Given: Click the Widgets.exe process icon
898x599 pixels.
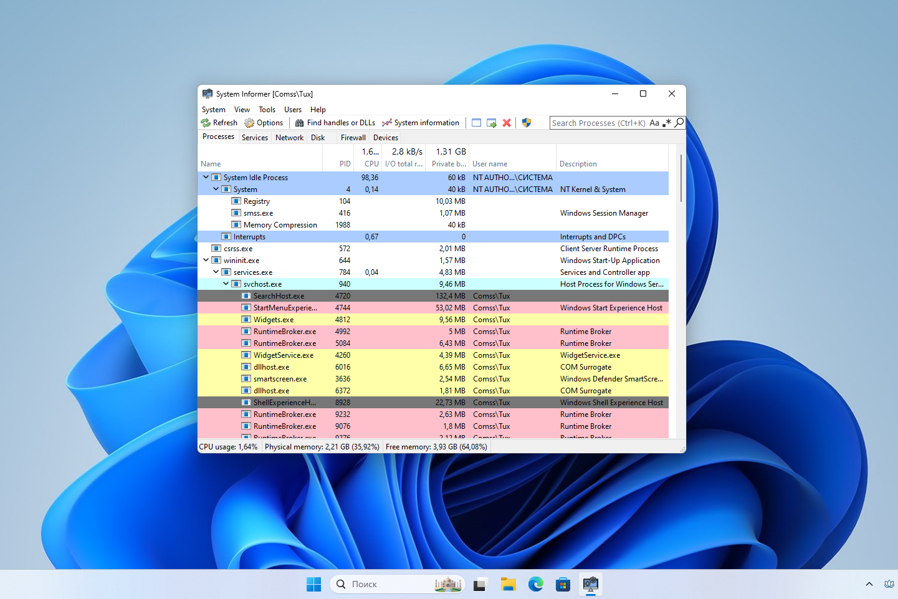Looking at the screenshot, I should pos(246,319).
